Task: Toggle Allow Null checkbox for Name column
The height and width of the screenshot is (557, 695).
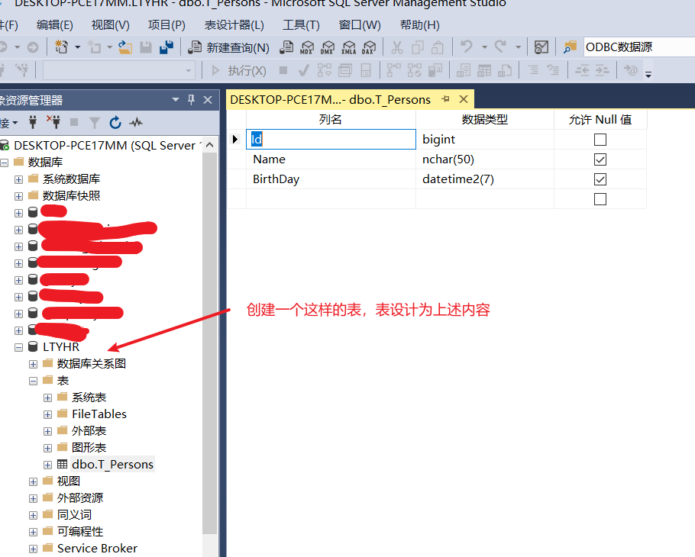Action: (600, 159)
